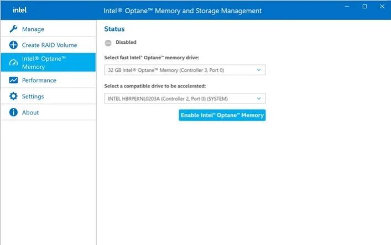This screenshot has width=391, height=245.
Task: Go to Create RAID Volume
Action: coord(49,45)
